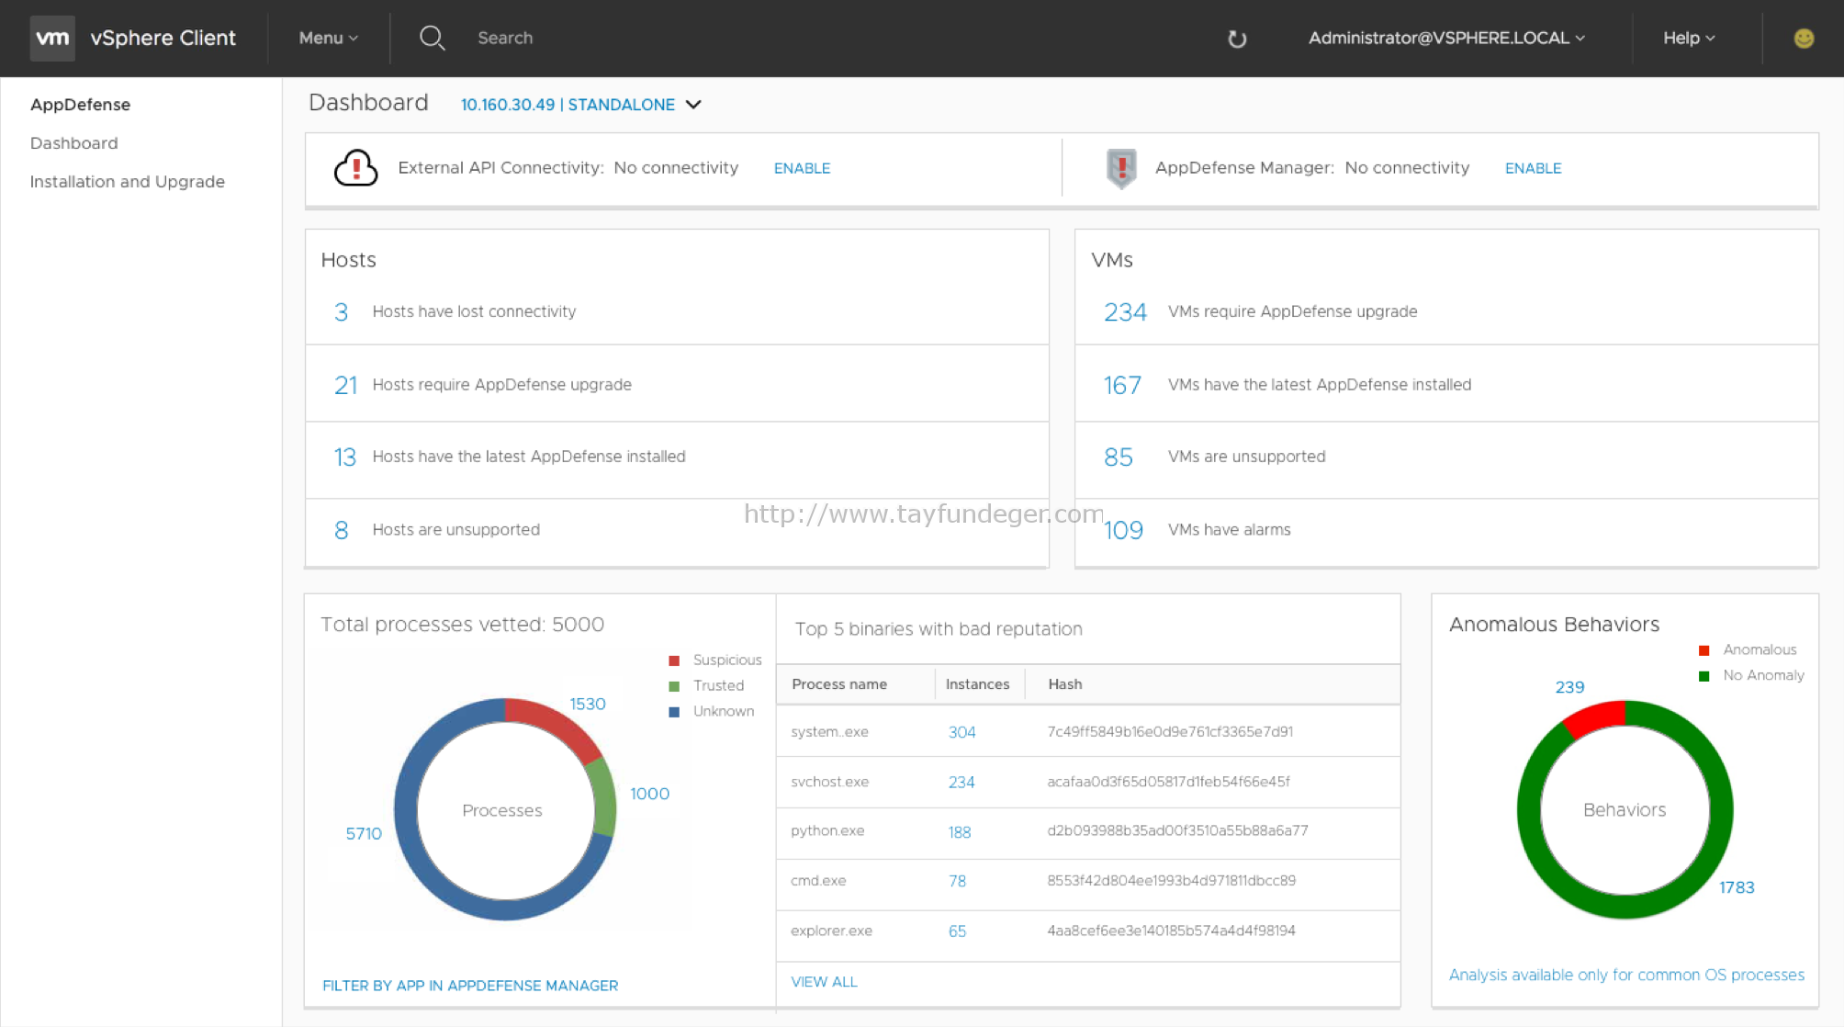Click the search magnifier icon
The width and height of the screenshot is (1844, 1027).
pyautogui.click(x=433, y=38)
